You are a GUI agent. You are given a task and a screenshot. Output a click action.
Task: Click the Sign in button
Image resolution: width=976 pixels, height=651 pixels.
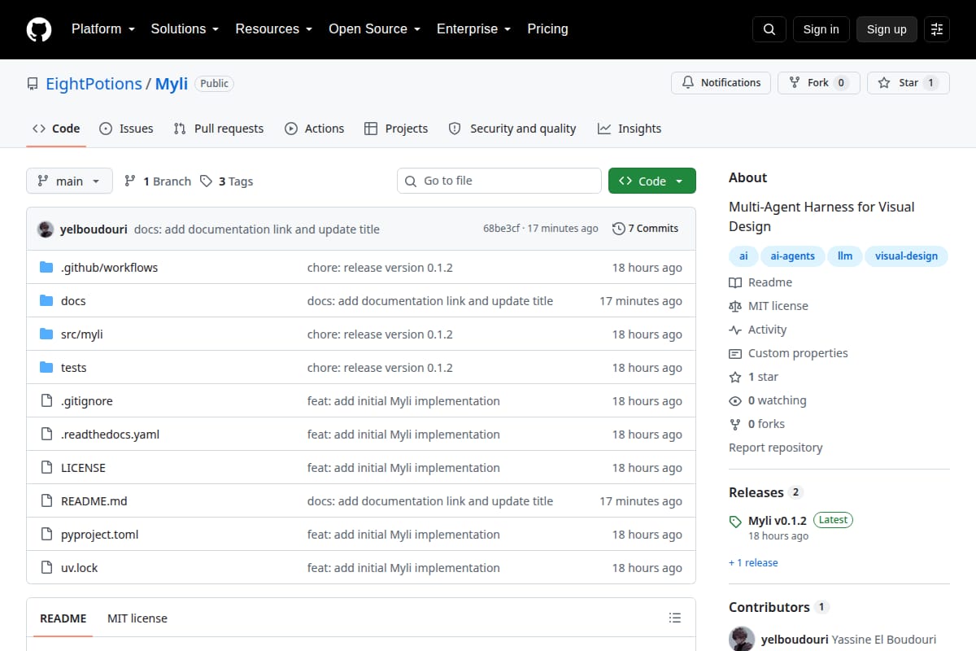821,29
